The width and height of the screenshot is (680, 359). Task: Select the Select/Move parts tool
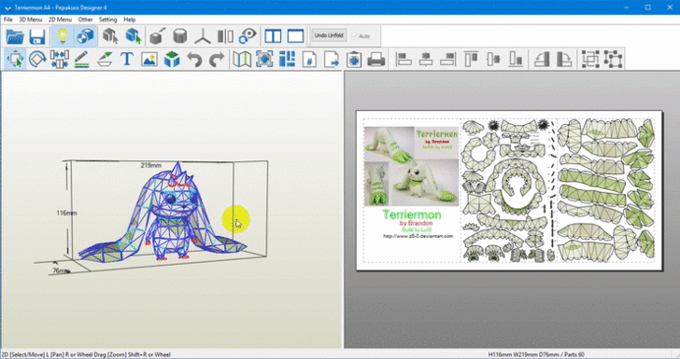click(x=15, y=60)
